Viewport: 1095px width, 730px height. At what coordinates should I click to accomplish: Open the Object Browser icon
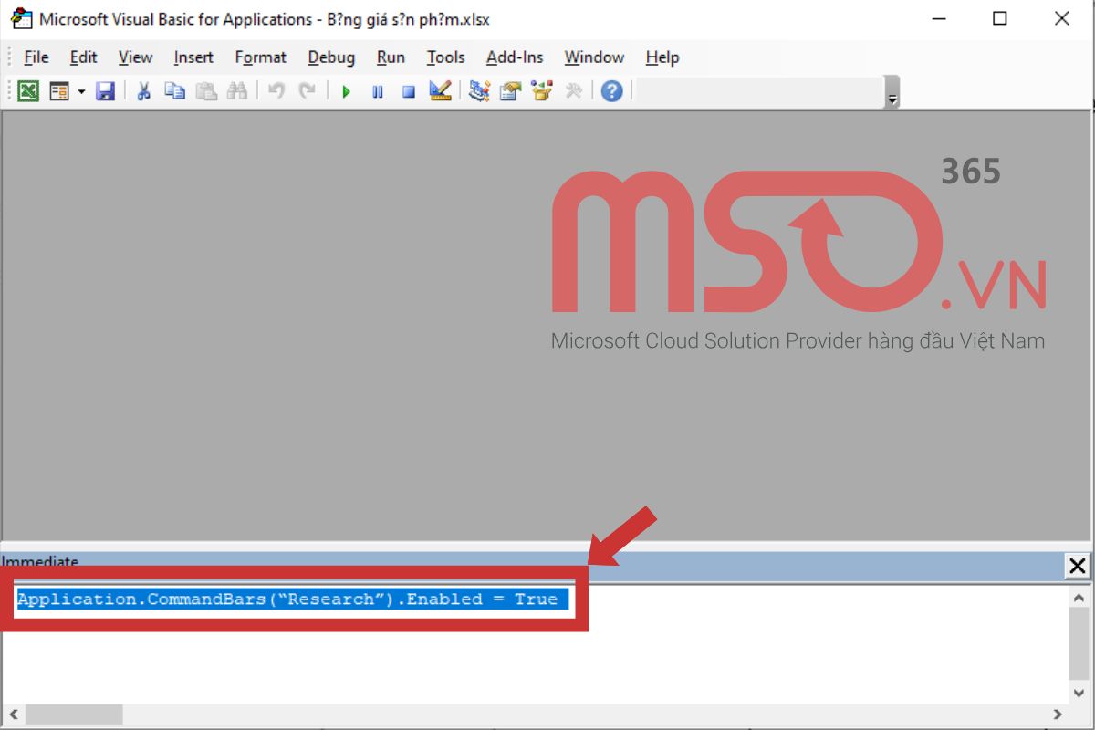coord(542,91)
